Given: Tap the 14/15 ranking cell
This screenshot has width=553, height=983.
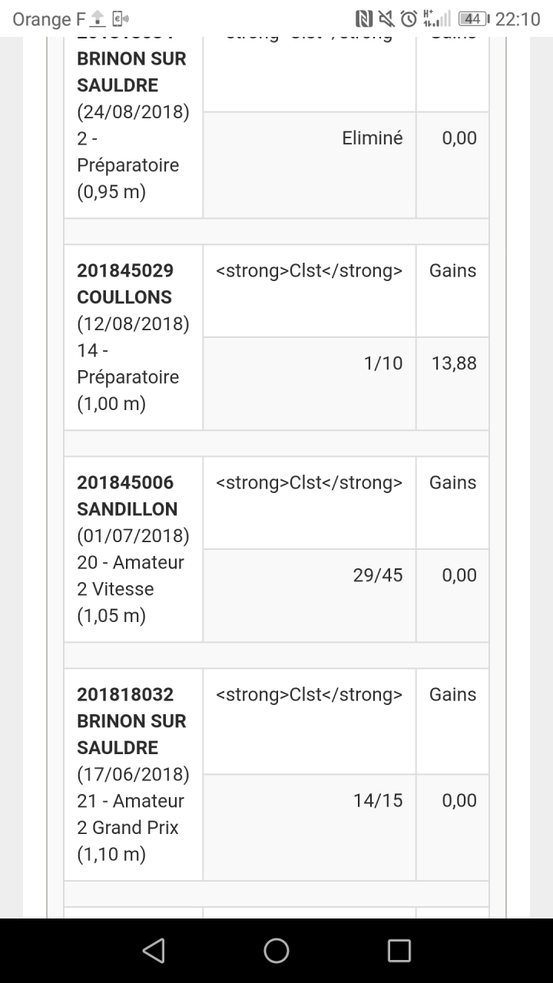Looking at the screenshot, I should point(377,800).
